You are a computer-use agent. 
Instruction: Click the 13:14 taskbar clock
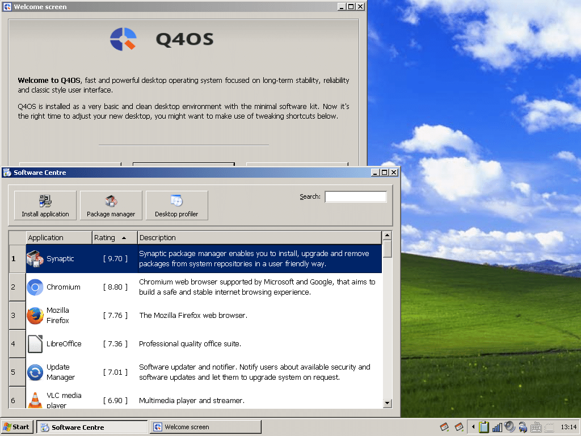(569, 427)
